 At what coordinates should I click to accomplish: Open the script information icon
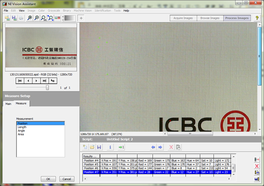110,147
